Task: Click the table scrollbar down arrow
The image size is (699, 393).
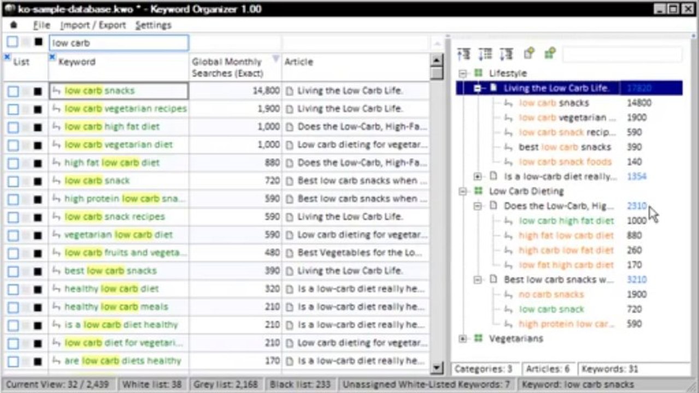Action: (x=437, y=368)
